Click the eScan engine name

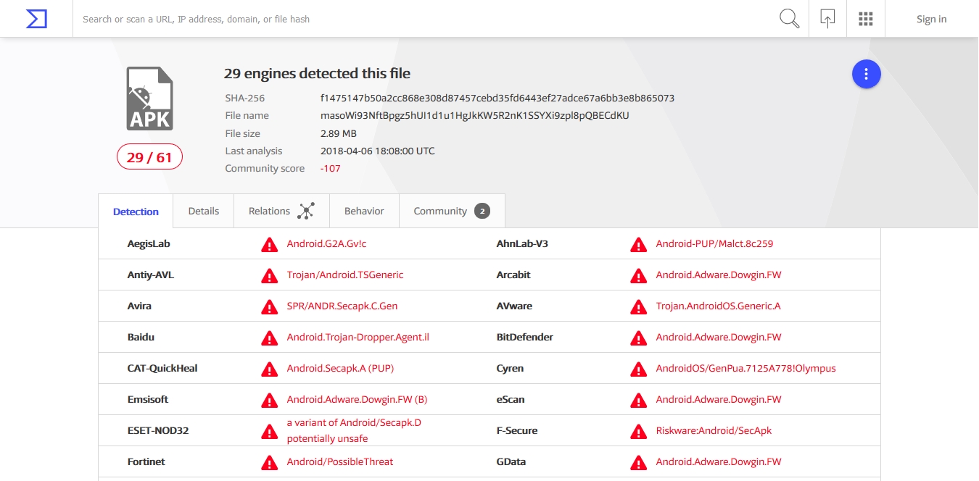pos(511,400)
